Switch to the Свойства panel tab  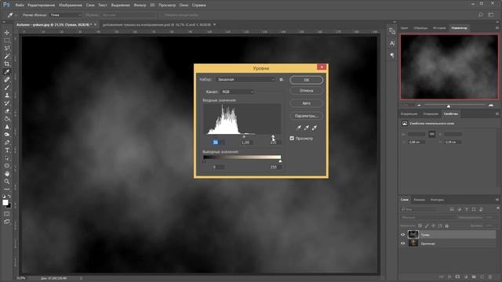tap(451, 114)
